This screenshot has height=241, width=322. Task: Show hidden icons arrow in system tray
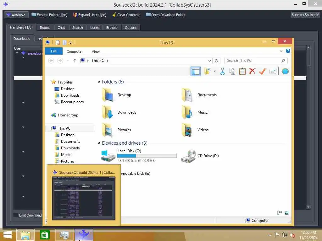coord(269,235)
